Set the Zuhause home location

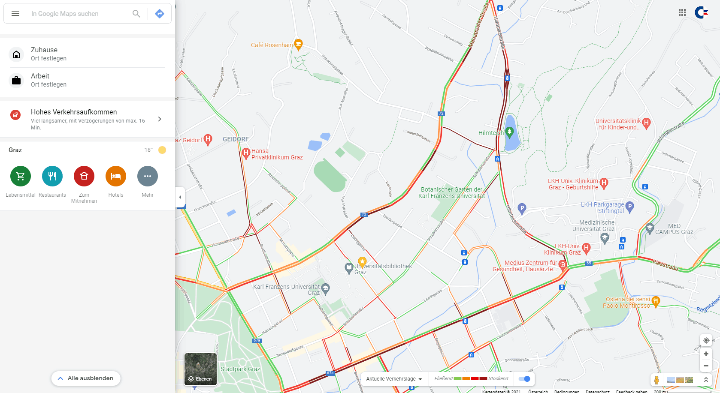tap(88, 54)
